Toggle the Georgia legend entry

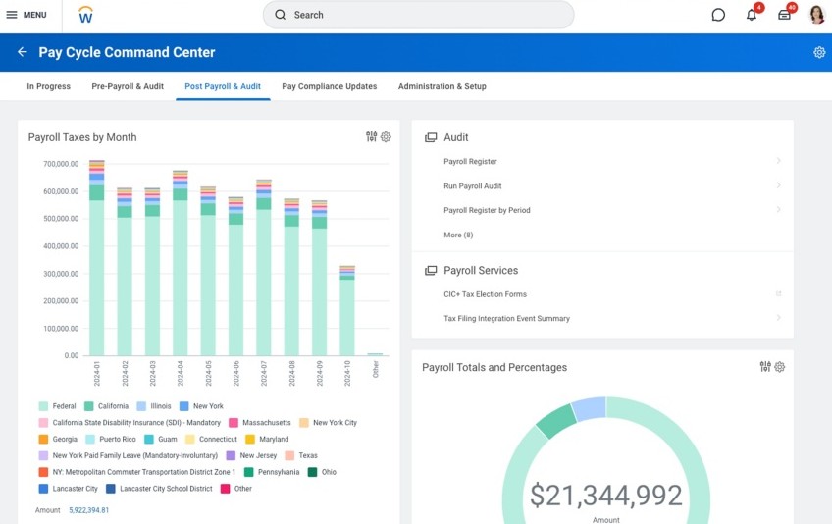tap(58, 439)
